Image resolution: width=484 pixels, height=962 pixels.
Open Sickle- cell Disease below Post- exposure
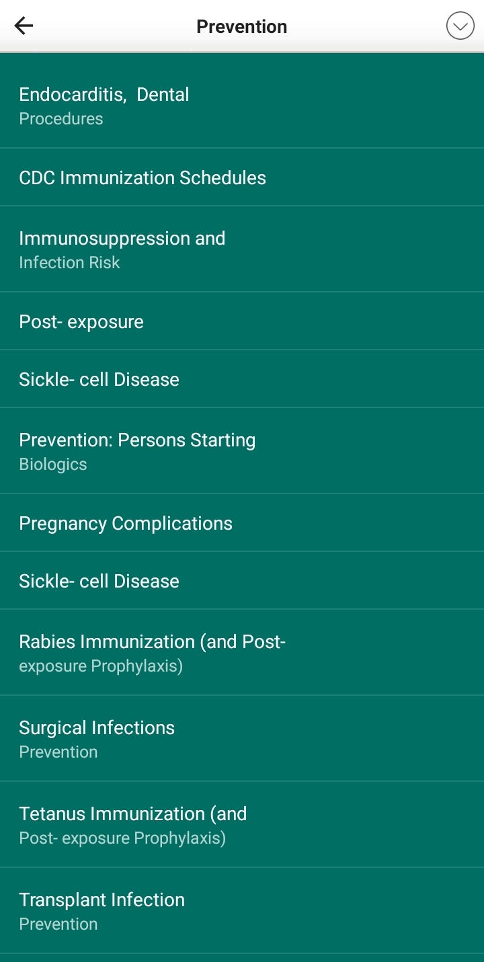(99, 379)
